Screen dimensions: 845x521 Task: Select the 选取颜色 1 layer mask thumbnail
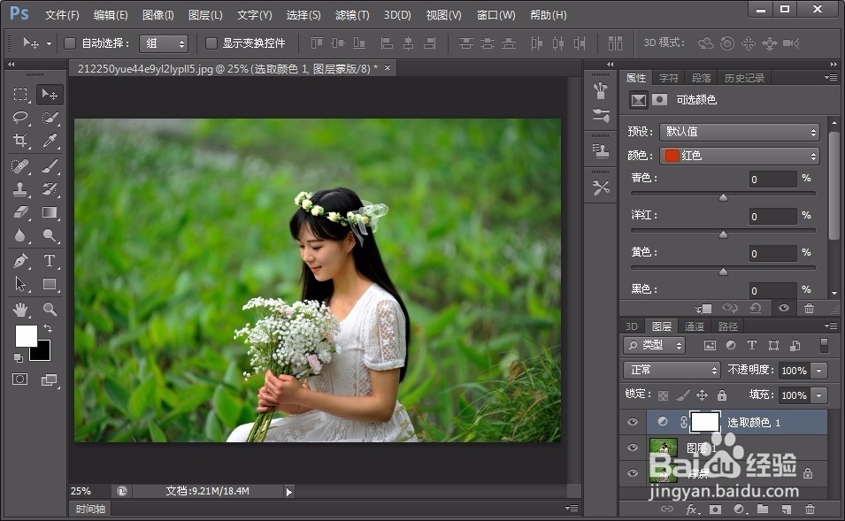click(x=705, y=422)
